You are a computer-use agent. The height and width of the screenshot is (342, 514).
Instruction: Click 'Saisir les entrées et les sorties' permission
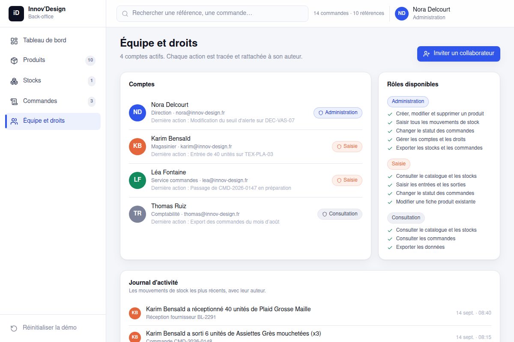pyautogui.click(x=430, y=185)
